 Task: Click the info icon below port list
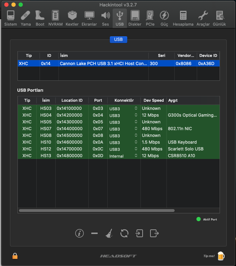click(x=79, y=233)
